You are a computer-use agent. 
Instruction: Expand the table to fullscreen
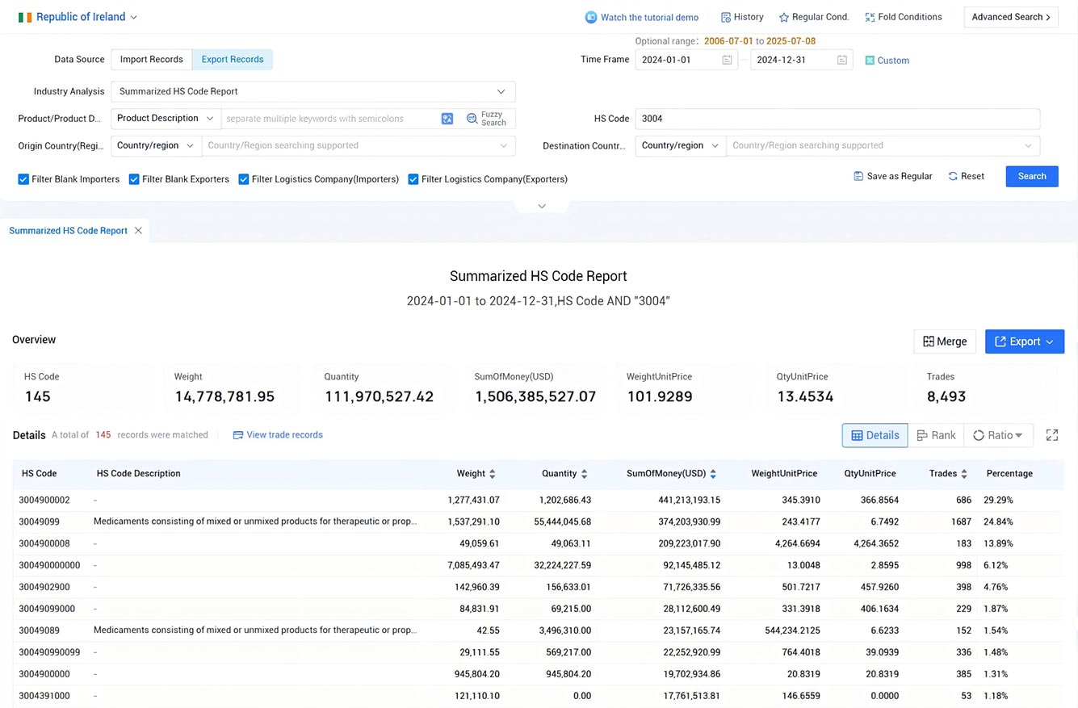pos(1052,435)
